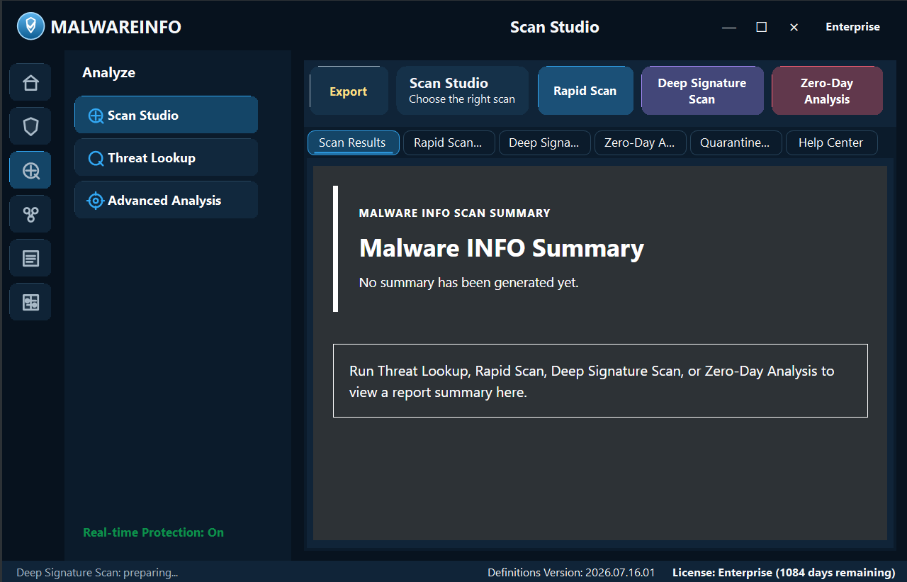Open the Help Center tab
The width and height of the screenshot is (907, 582).
[831, 142]
